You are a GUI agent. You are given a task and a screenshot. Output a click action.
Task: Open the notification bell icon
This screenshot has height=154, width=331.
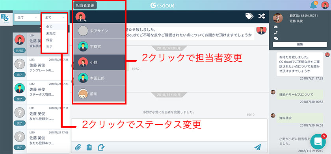[x=313, y=5]
